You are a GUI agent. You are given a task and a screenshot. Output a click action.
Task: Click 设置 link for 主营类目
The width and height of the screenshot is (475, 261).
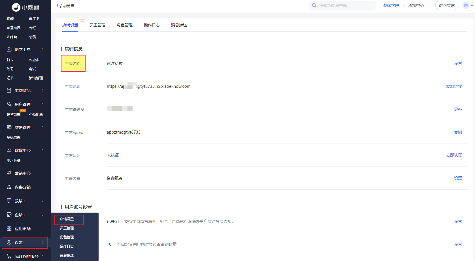point(458,178)
